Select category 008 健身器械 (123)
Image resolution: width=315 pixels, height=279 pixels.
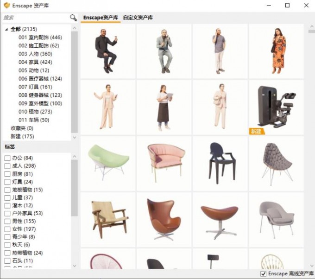[x=40, y=95]
